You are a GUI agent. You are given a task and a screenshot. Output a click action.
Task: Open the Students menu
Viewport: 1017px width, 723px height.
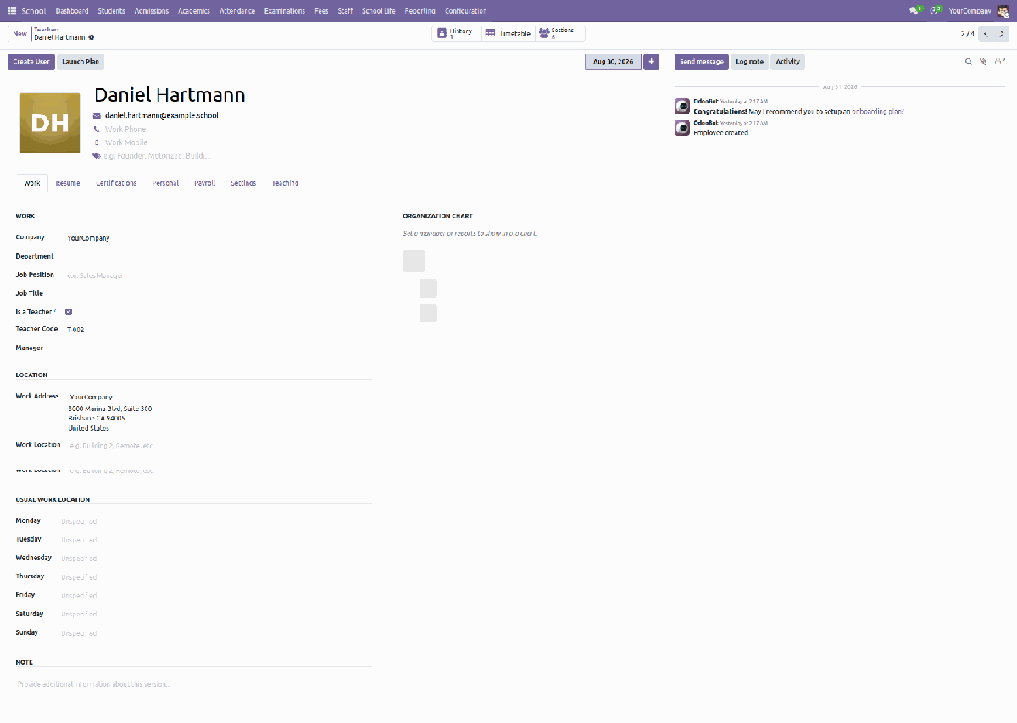(x=111, y=11)
